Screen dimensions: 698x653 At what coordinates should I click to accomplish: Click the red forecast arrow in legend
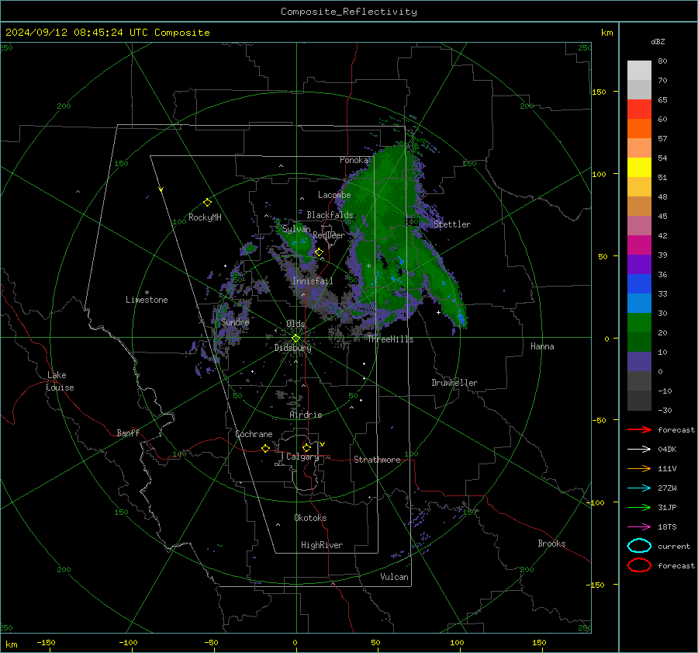click(639, 429)
